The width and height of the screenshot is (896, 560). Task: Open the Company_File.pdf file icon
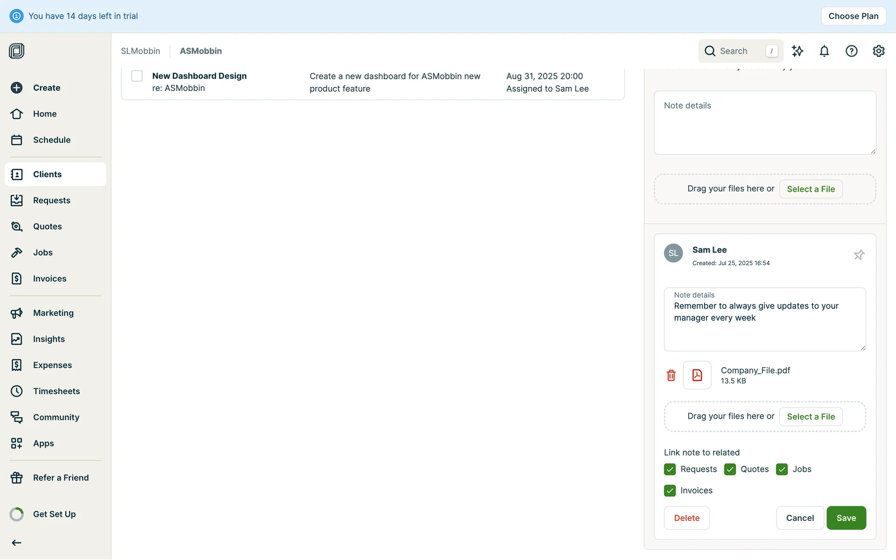(697, 375)
